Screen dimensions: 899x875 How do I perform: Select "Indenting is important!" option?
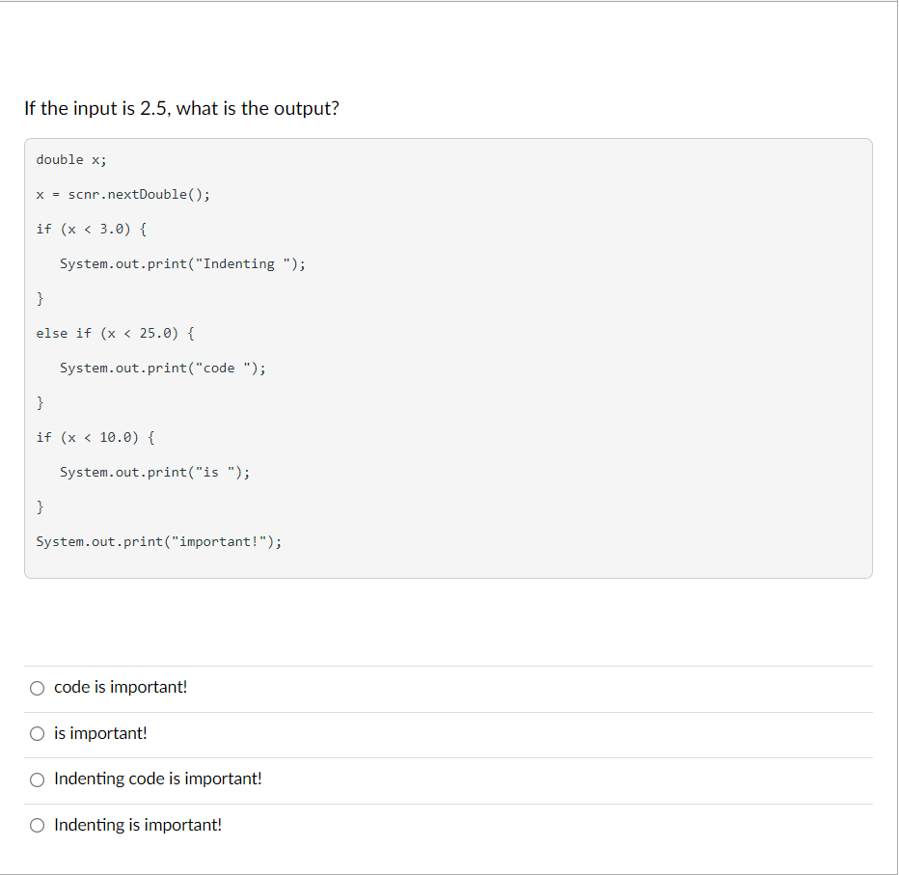click(37, 825)
